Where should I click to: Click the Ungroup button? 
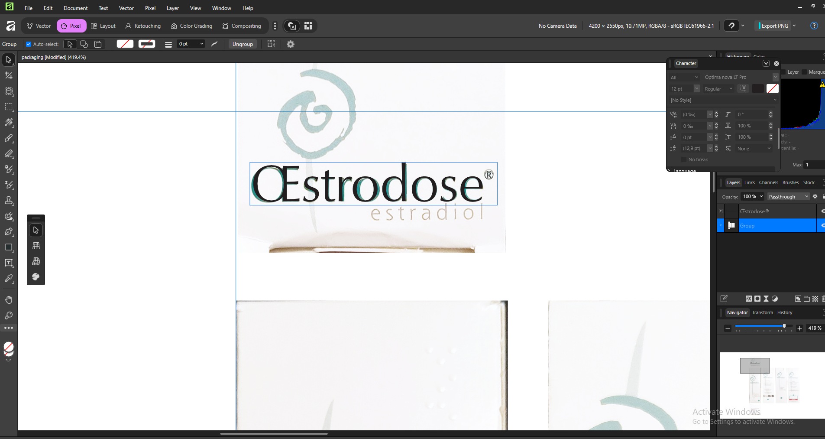click(x=243, y=44)
